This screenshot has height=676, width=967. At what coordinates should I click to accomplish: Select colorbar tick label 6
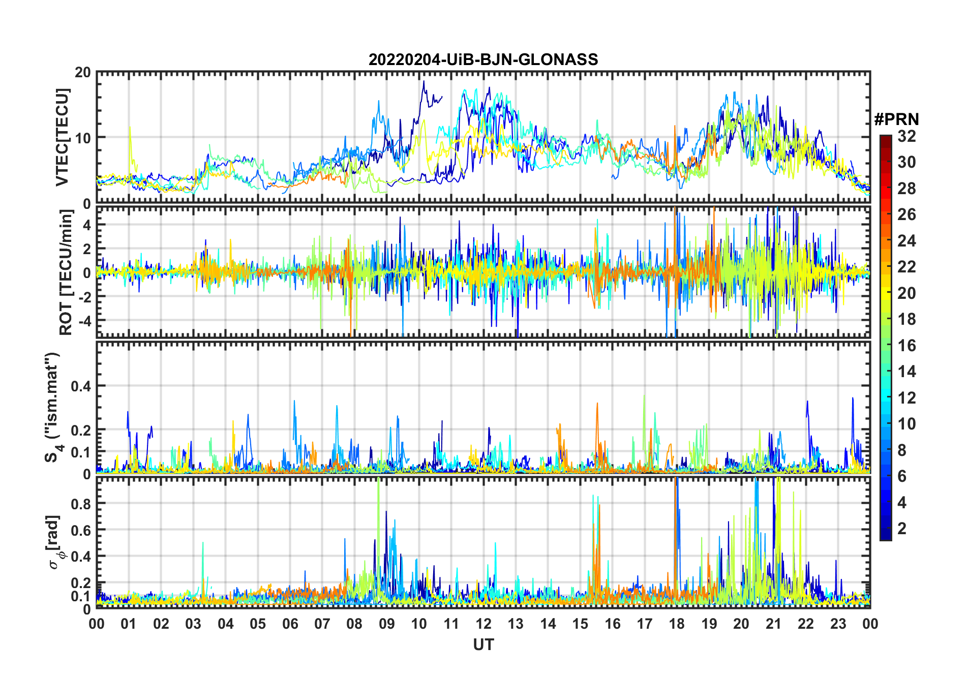point(902,476)
